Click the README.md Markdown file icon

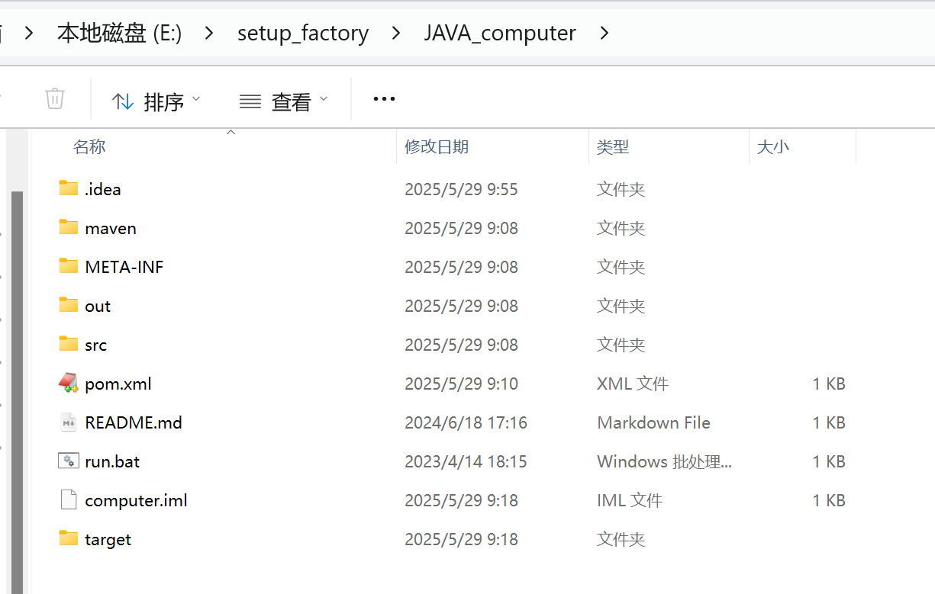[68, 422]
